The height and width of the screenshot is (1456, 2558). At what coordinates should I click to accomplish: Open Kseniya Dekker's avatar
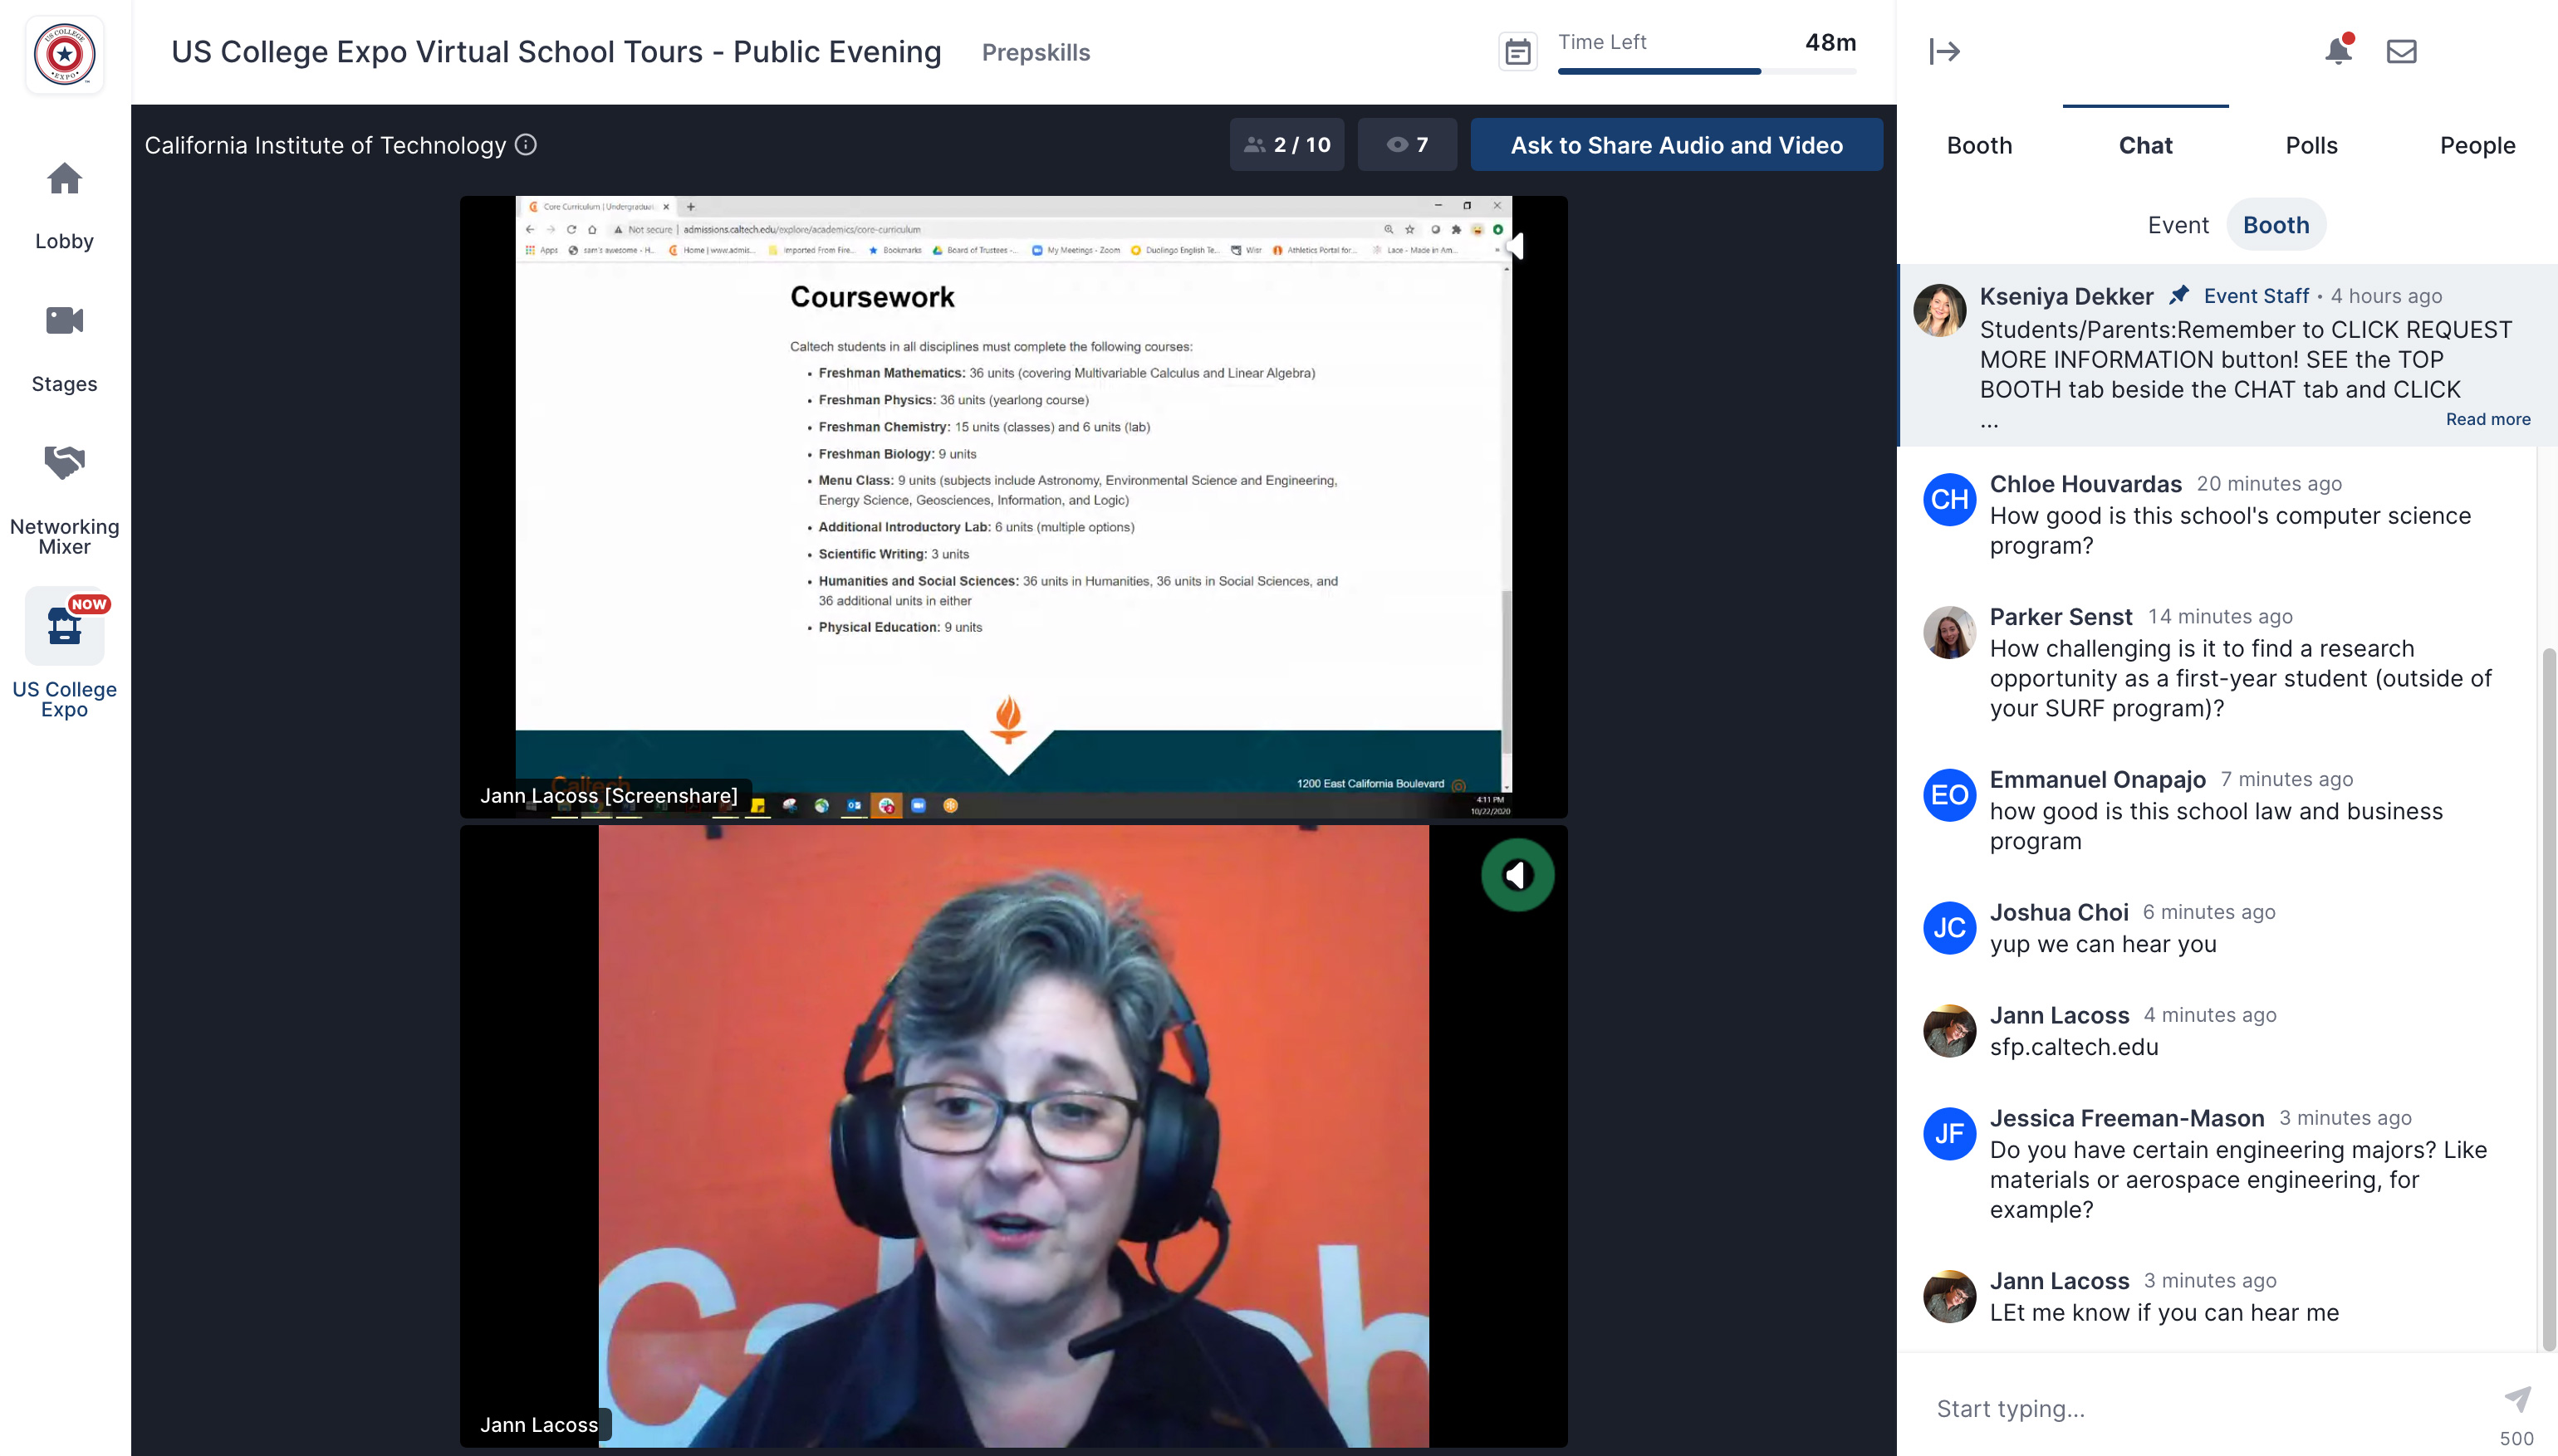click(1940, 310)
